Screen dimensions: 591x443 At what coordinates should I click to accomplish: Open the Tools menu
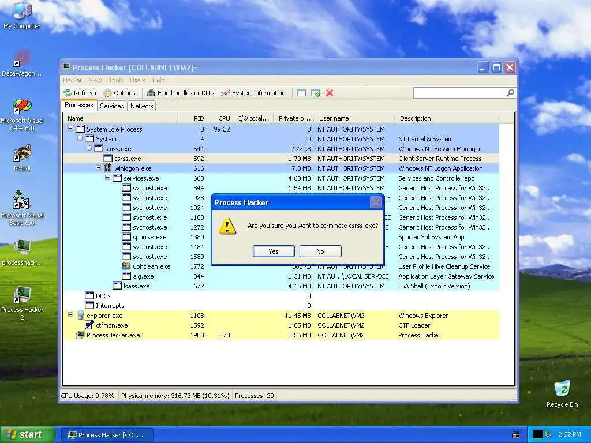click(x=116, y=80)
